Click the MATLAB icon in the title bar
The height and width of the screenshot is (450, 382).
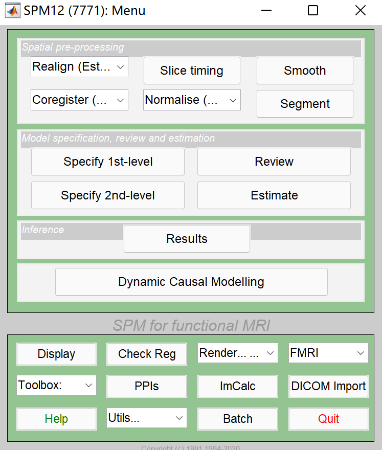pyautogui.click(x=13, y=11)
